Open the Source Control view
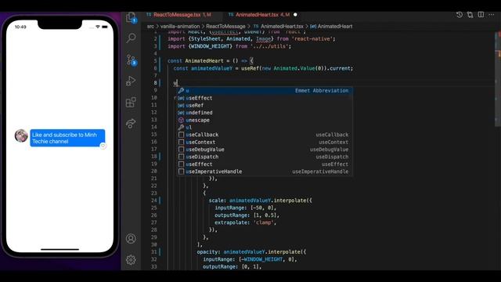 [x=131, y=60]
